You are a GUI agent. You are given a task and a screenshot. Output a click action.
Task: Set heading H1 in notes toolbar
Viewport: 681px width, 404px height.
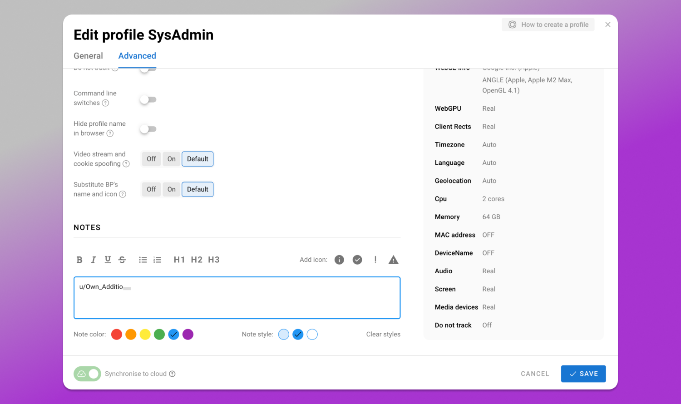coord(179,260)
